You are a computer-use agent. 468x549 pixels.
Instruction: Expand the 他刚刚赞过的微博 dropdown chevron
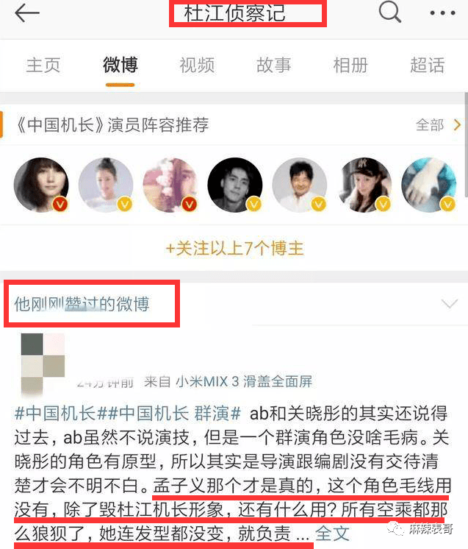coord(449,303)
